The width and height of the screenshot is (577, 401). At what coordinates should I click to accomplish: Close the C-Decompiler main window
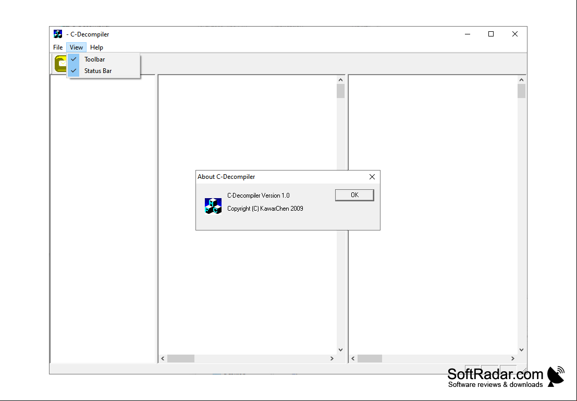[x=515, y=34]
